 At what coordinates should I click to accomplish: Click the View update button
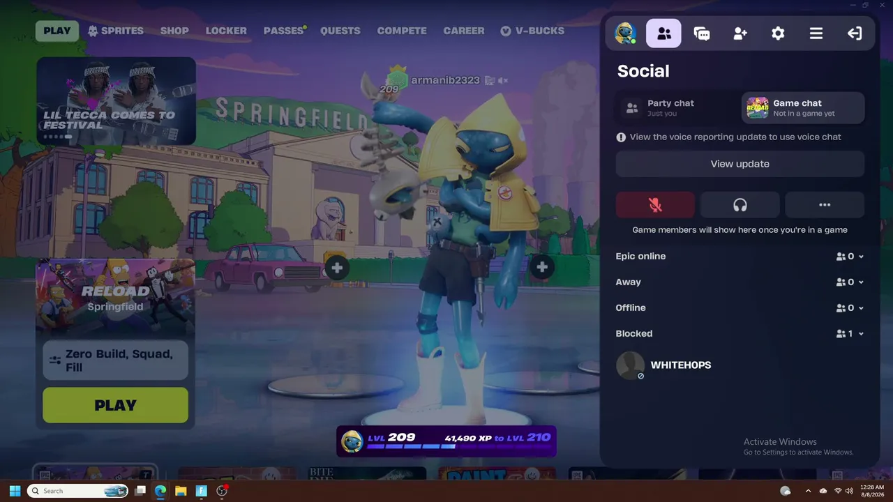(x=740, y=164)
